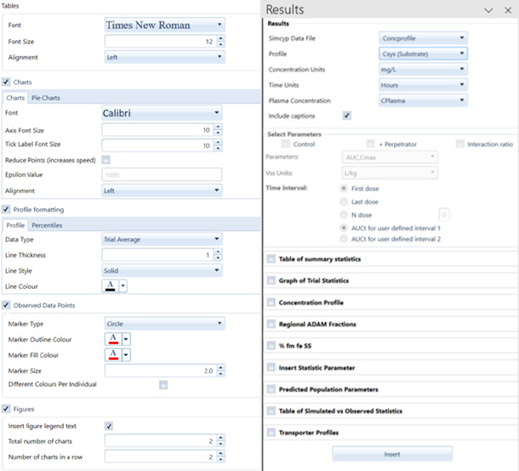The height and width of the screenshot is (471, 519).
Task: Click the Line Colour swatch
Action: (111, 286)
